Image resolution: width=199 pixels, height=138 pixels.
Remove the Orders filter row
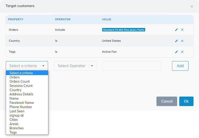(x=182, y=30)
